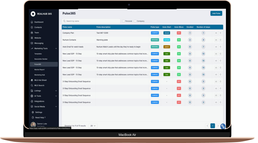Open the Dashboard home icon in sidebar
Image resolution: width=258 pixels, height=143 pixels.
[x=32, y=22]
